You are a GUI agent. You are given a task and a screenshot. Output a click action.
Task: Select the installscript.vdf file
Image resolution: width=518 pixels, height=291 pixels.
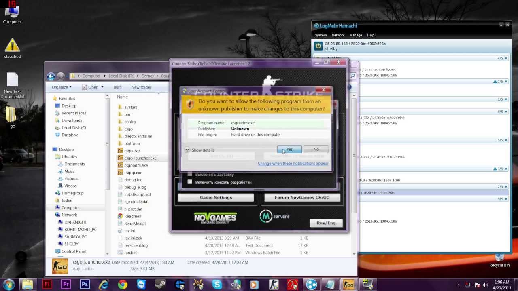[138, 194]
